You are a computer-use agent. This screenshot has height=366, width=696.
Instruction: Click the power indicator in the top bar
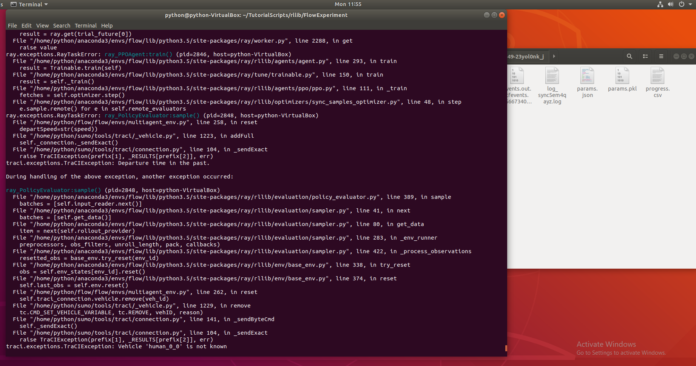click(x=681, y=4)
